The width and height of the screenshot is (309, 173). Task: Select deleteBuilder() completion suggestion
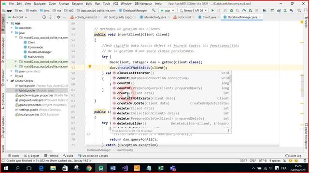pos(171,124)
